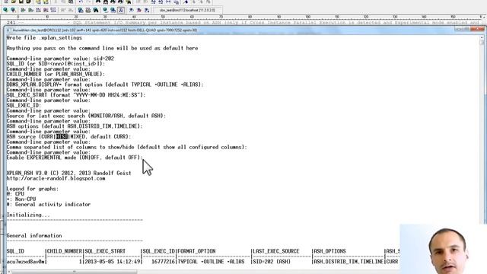Click "General activity indicator" legend line
487x274 pixels.
(49, 205)
